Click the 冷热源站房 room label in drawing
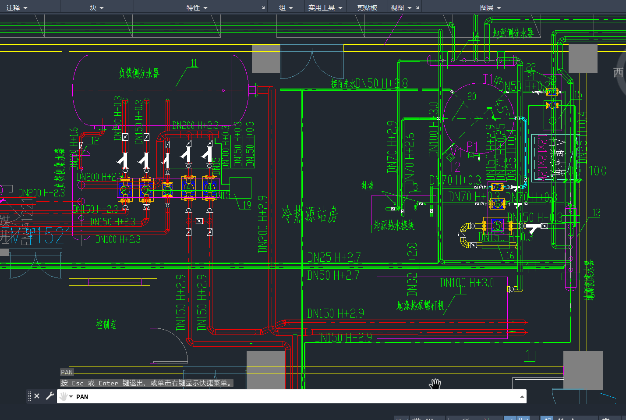The image size is (626, 420). pos(310,214)
